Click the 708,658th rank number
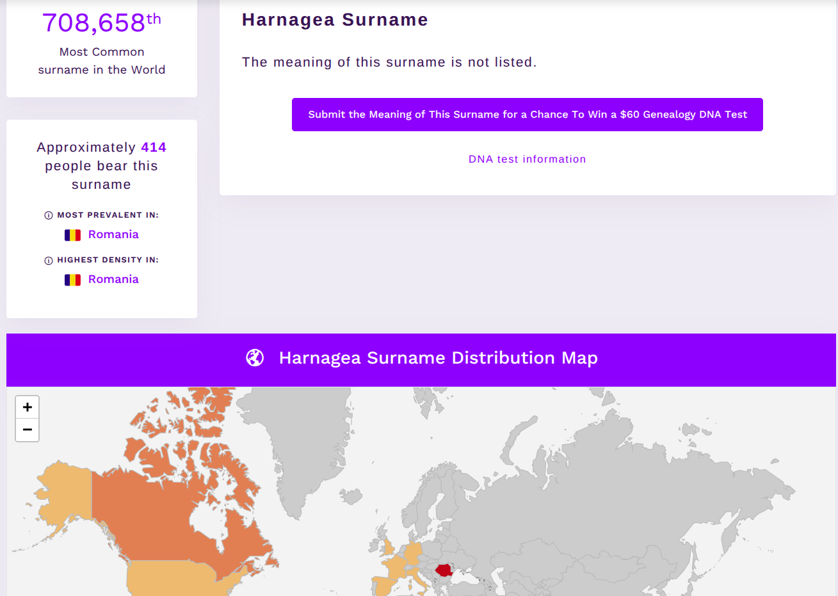The height and width of the screenshot is (596, 838). 102,23
